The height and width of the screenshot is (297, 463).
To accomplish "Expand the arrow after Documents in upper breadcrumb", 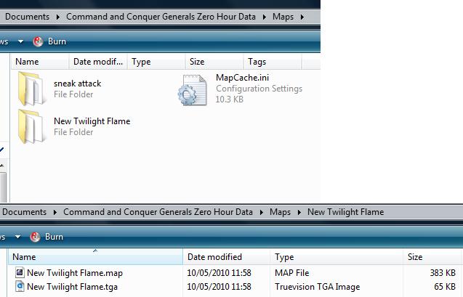I will pyautogui.click(x=57, y=16).
